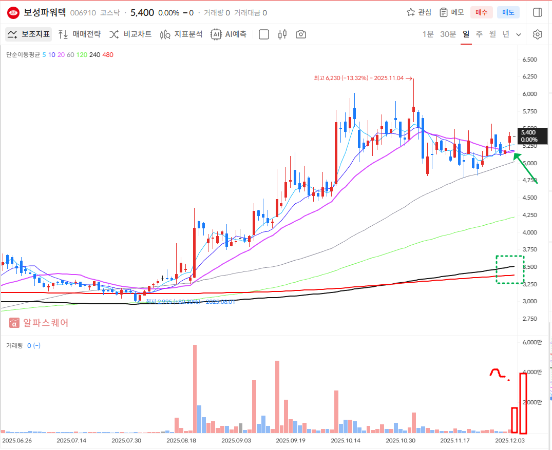The image size is (552, 450).
Task: Toggle the square checkbox in toolbar
Action: (x=264, y=34)
